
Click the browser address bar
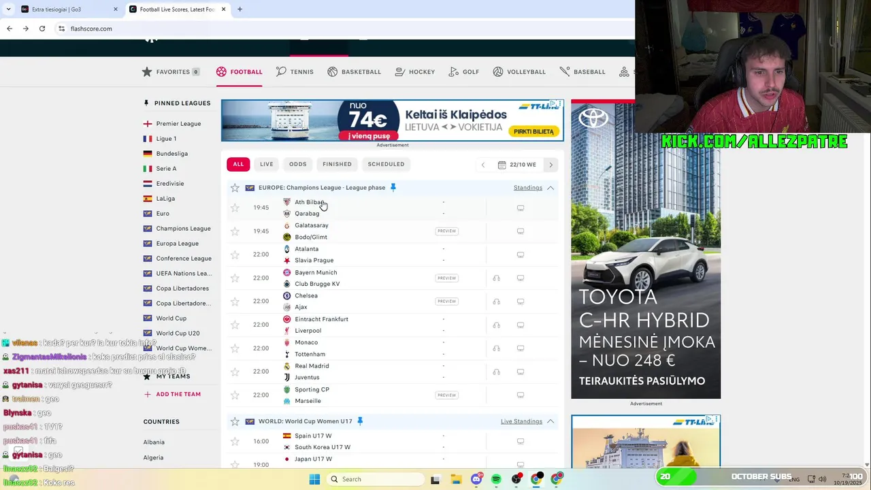pyautogui.click(x=340, y=29)
